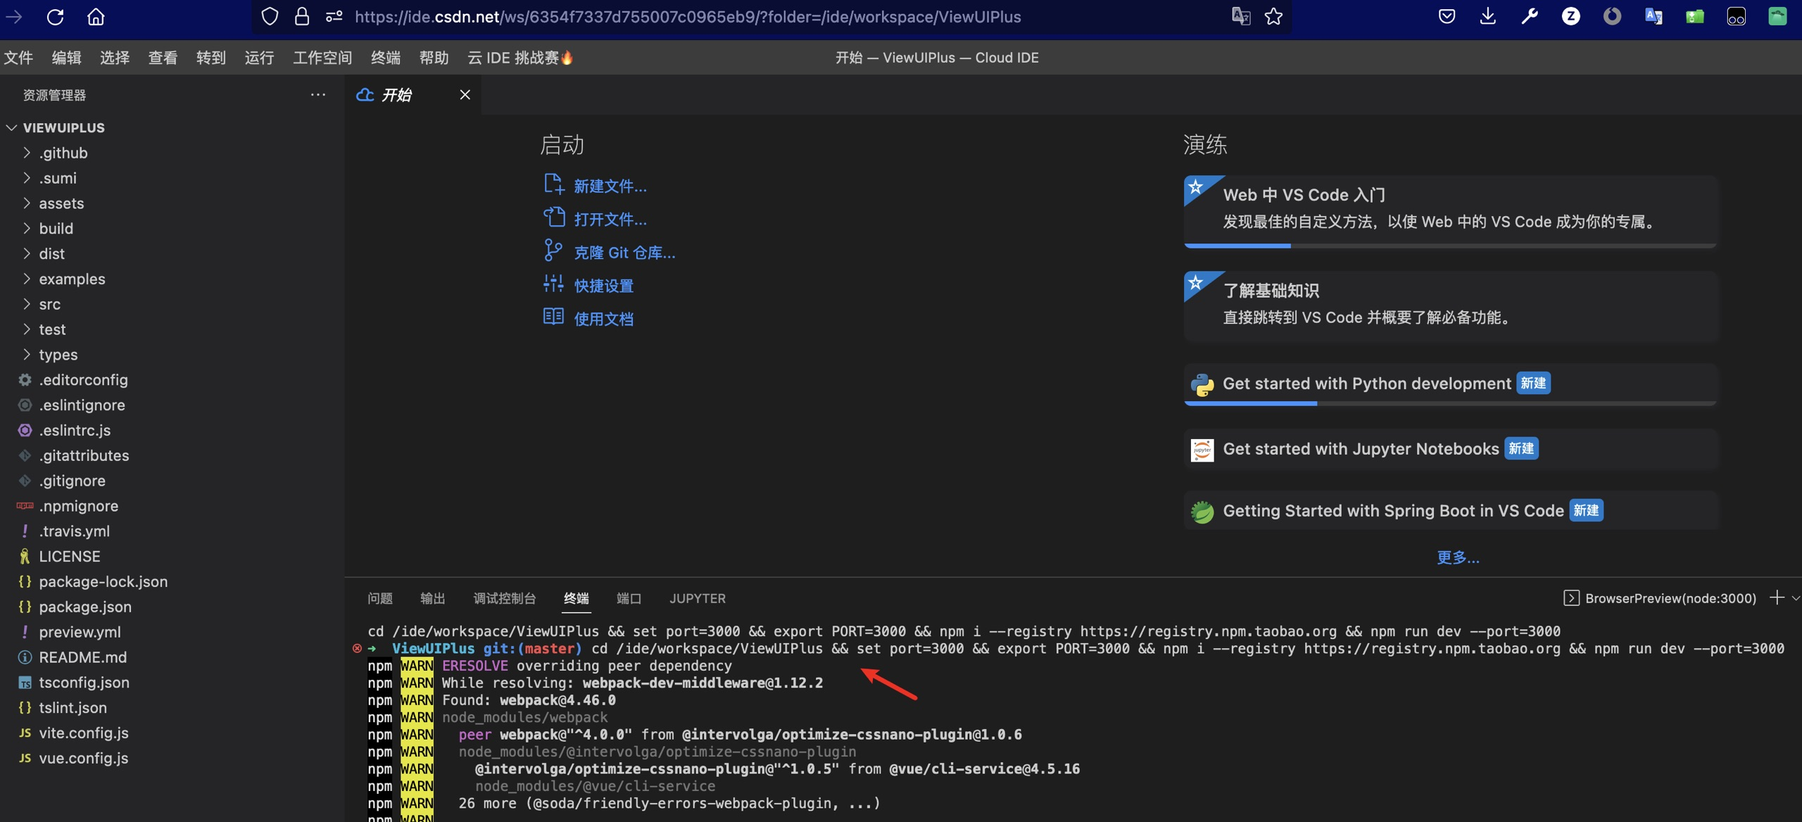
Task: Open the padlock site security info
Action: 302,16
